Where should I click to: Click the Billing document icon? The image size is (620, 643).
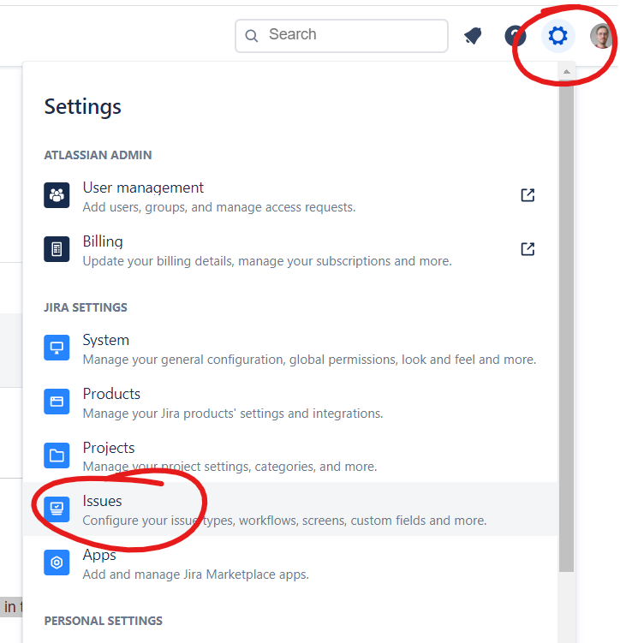57,249
